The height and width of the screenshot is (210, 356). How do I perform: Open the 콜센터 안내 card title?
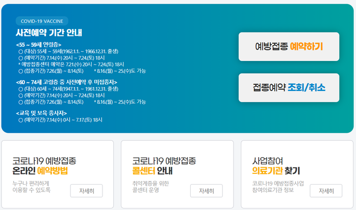click(x=164, y=165)
